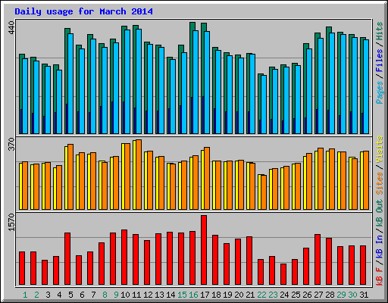The height and width of the screenshot is (303, 388).
Task: Click the orange sites bar for day 11
Action: pos(139,174)
